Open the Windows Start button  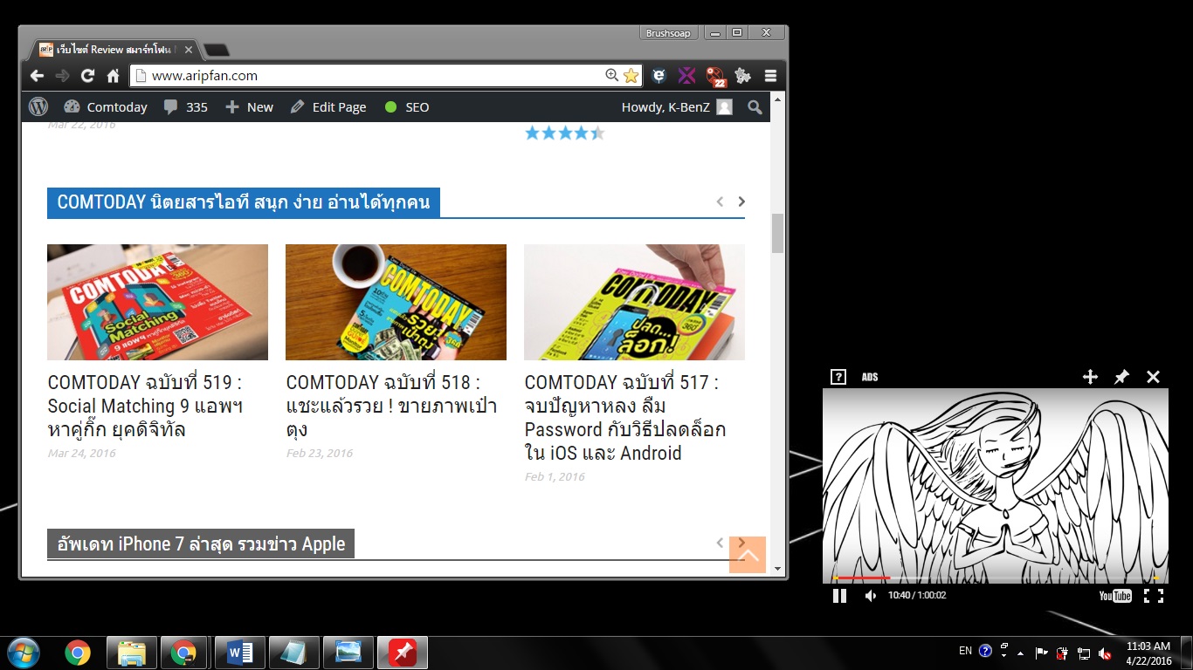pos(23,653)
